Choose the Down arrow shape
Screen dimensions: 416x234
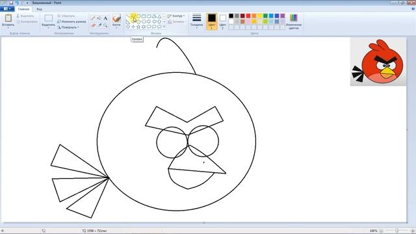point(128,27)
